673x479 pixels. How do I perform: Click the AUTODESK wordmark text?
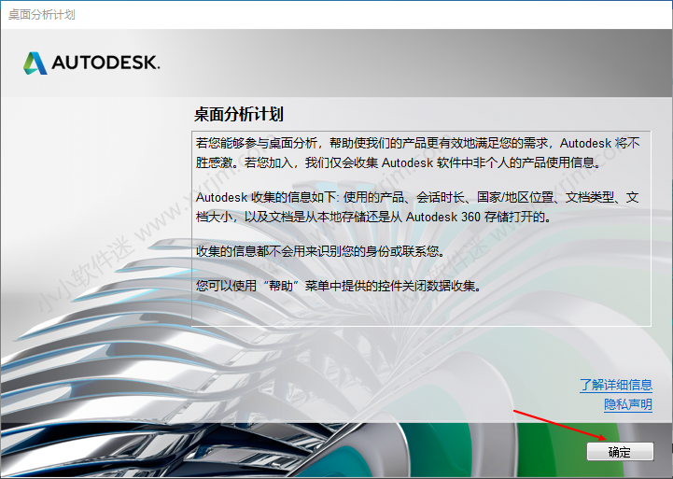click(105, 63)
